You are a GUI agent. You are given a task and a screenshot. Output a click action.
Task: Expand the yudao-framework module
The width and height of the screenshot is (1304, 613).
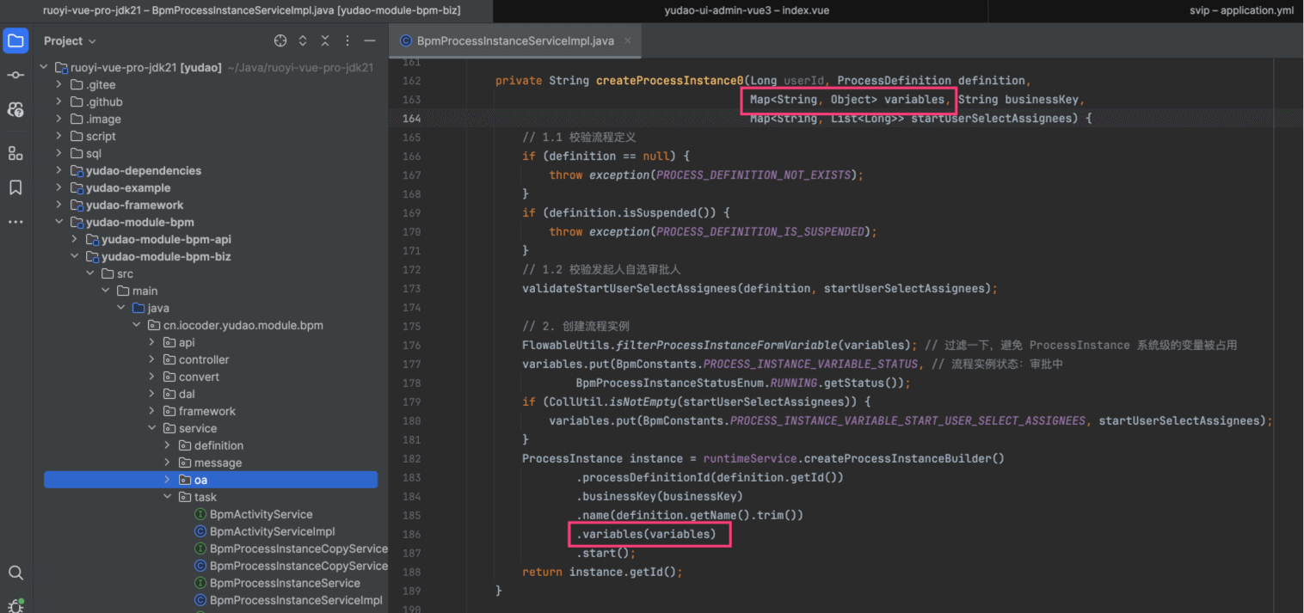click(x=59, y=205)
